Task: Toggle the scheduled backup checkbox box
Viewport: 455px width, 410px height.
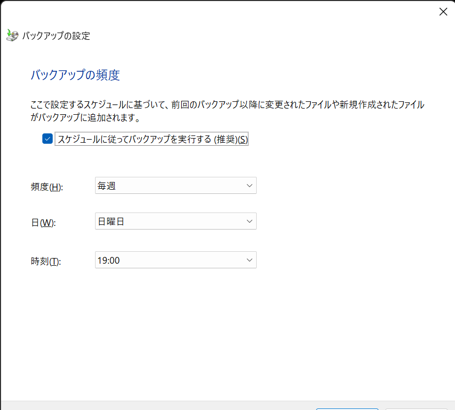Action: pos(48,139)
